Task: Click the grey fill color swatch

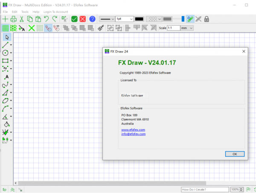Action: click(x=167, y=19)
